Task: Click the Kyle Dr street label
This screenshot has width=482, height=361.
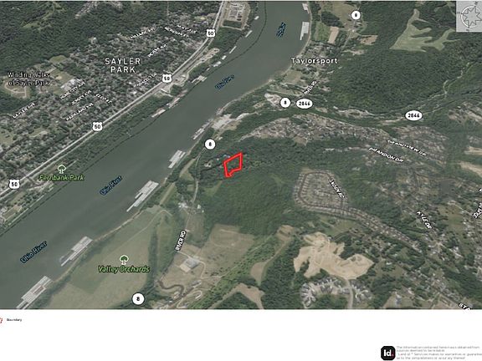Action: (424, 220)
